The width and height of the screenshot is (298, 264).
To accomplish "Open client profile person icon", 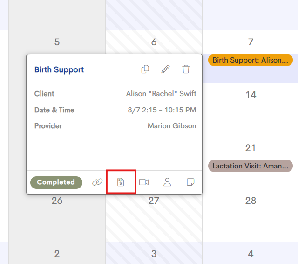I will pyautogui.click(x=167, y=182).
